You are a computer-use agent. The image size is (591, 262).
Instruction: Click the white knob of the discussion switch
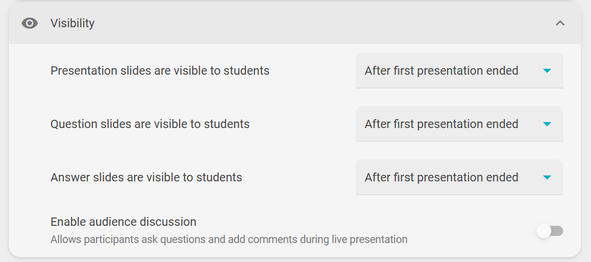tap(544, 231)
